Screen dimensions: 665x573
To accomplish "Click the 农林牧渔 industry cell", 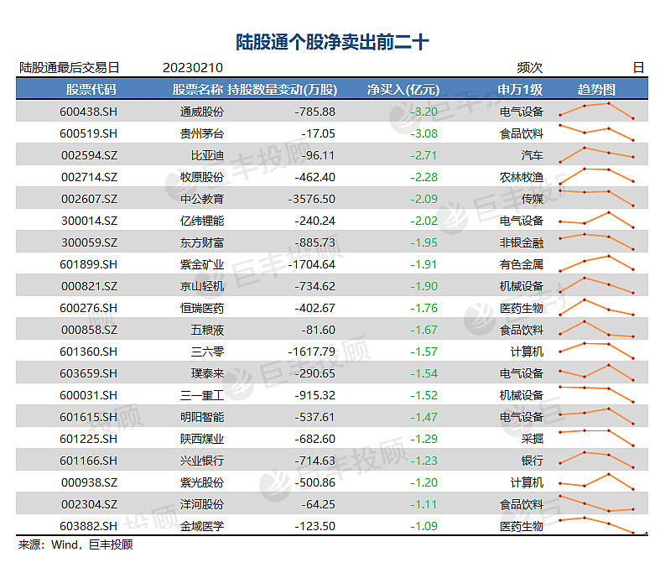I will (x=522, y=177).
